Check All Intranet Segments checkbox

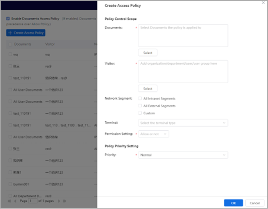click(x=140, y=98)
